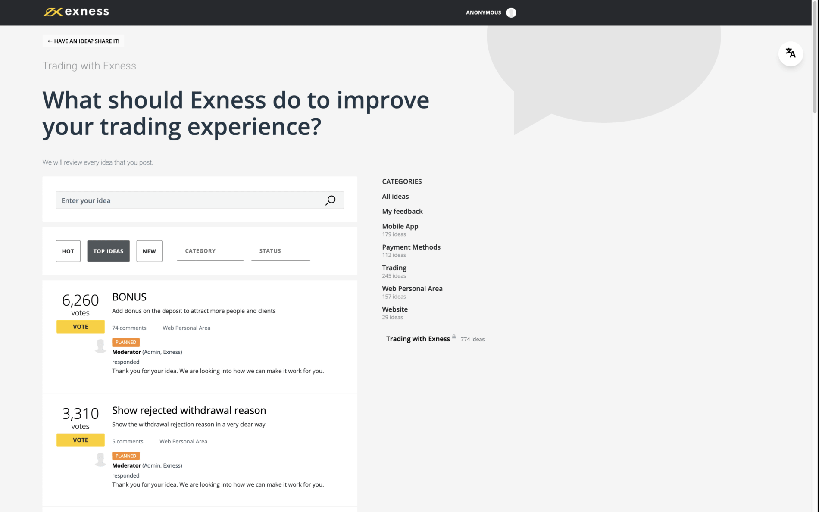Open the language translation button
This screenshot has width=819, height=512.
(791, 53)
